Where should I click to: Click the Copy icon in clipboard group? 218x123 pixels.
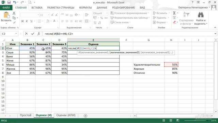[x=14, y=18]
